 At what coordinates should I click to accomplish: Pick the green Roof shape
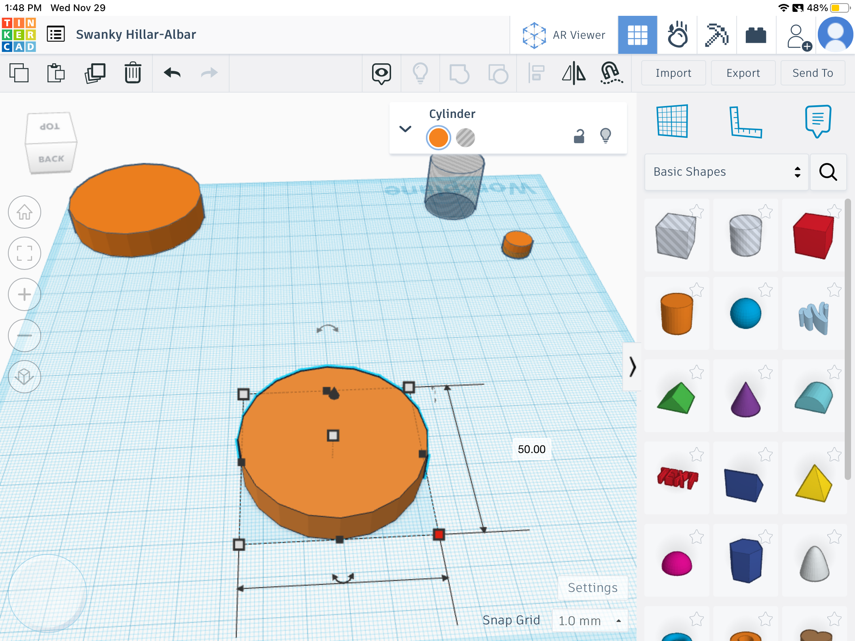point(676,397)
